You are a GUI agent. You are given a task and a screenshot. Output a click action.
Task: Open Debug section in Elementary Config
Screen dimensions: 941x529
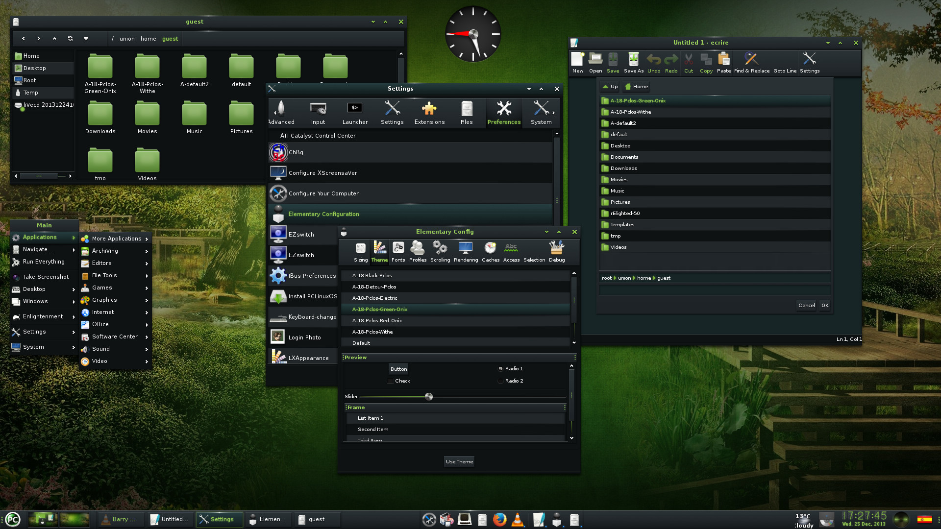point(557,252)
